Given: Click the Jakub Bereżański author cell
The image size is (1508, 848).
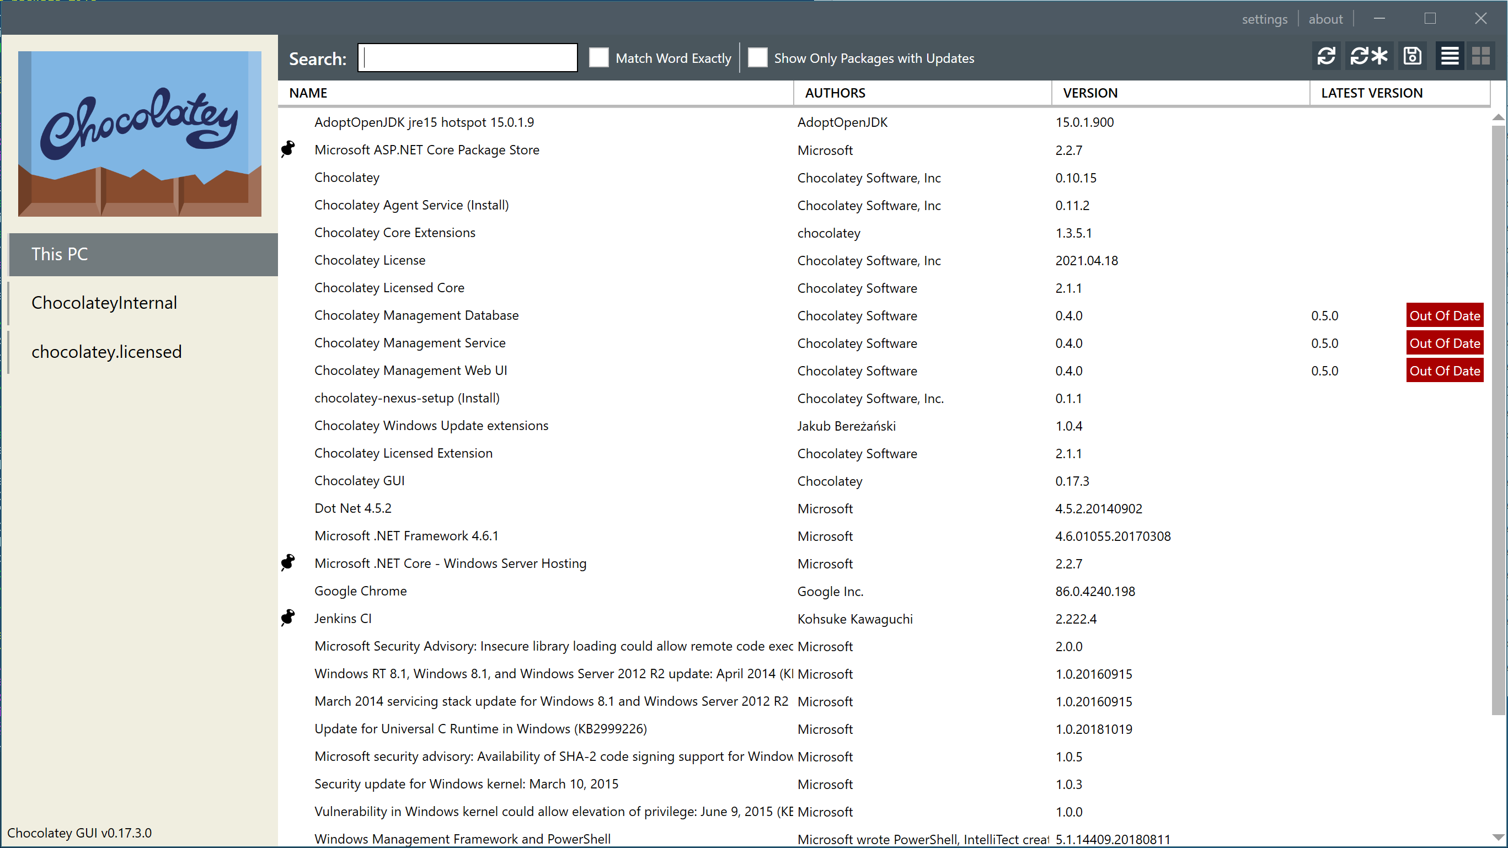Looking at the screenshot, I should tap(846, 426).
